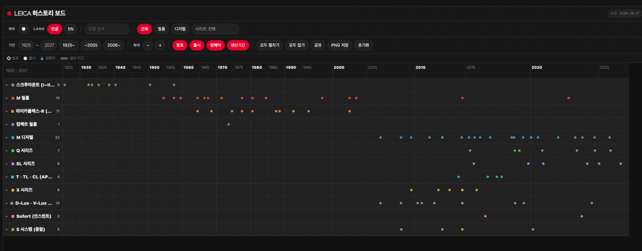Click the only marker in 컴팩트 필름 row

point(228,124)
